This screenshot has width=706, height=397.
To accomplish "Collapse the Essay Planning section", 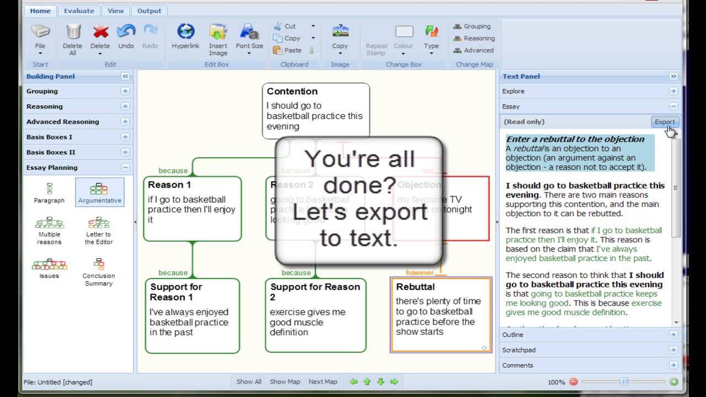I will 125,168.
